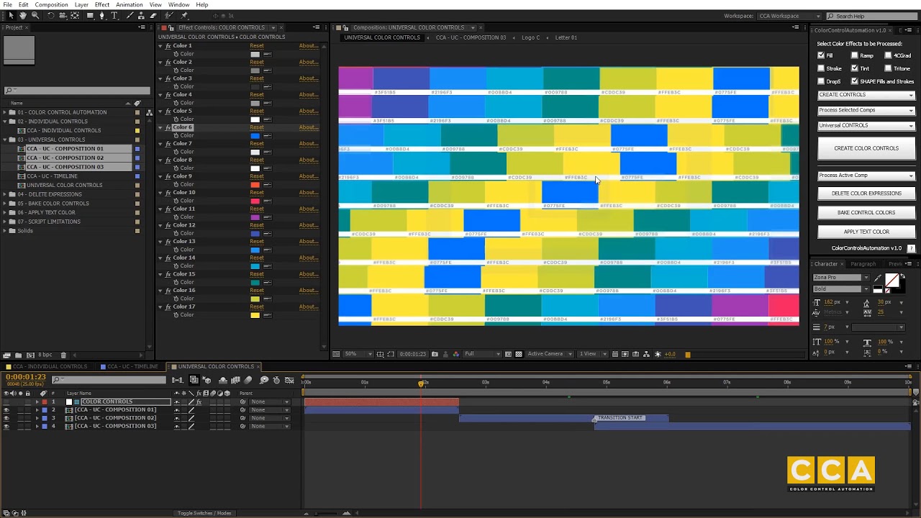The width and height of the screenshot is (921, 518).
Task: Open the Active Camera dropdown
Action: [x=550, y=354]
